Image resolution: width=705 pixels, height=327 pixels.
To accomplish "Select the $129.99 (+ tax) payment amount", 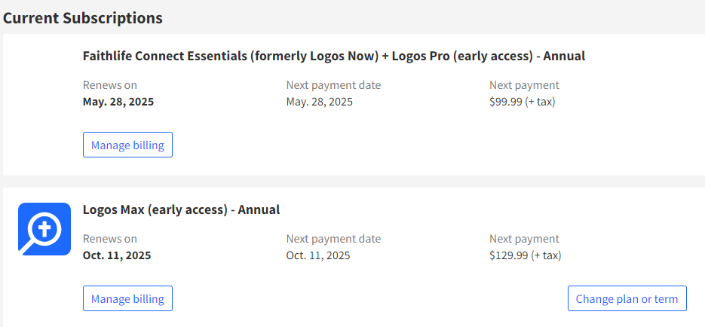I will click(x=526, y=255).
